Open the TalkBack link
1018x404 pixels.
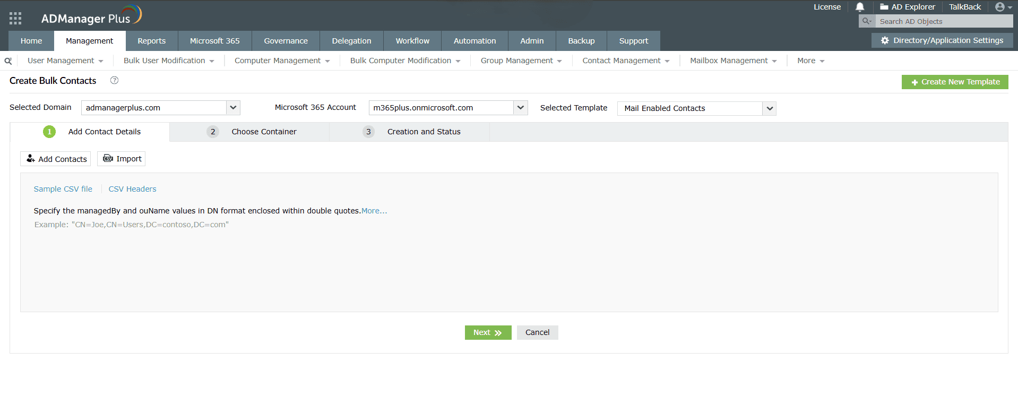965,7
